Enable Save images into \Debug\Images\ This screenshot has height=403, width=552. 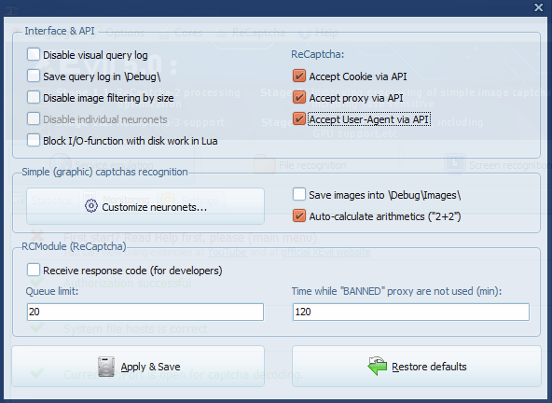[299, 194]
